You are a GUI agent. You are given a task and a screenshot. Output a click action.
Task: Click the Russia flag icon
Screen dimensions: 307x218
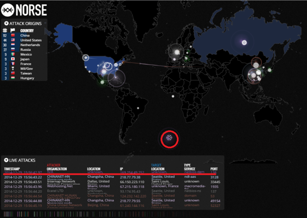pyautogui.click(x=13, y=49)
